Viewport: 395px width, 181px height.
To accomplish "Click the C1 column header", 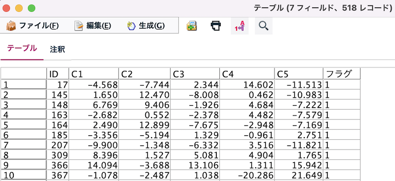I will [94, 74].
